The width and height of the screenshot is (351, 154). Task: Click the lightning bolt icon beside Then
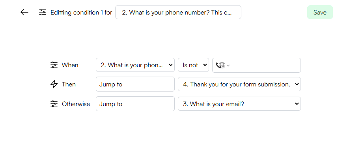54,84
